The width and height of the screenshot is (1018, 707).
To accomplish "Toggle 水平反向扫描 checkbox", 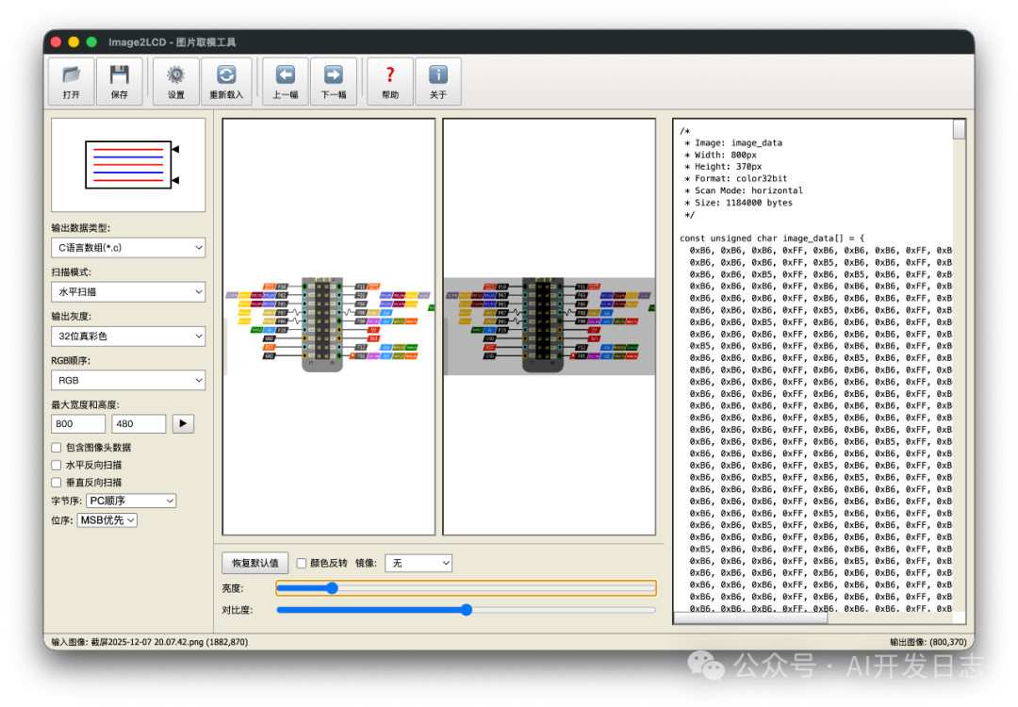I will point(57,465).
